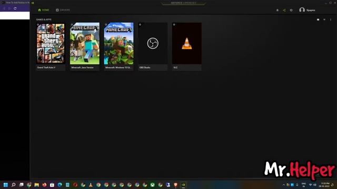Switch games list to grid view
This screenshot has height=189, width=337.
click(318, 19)
